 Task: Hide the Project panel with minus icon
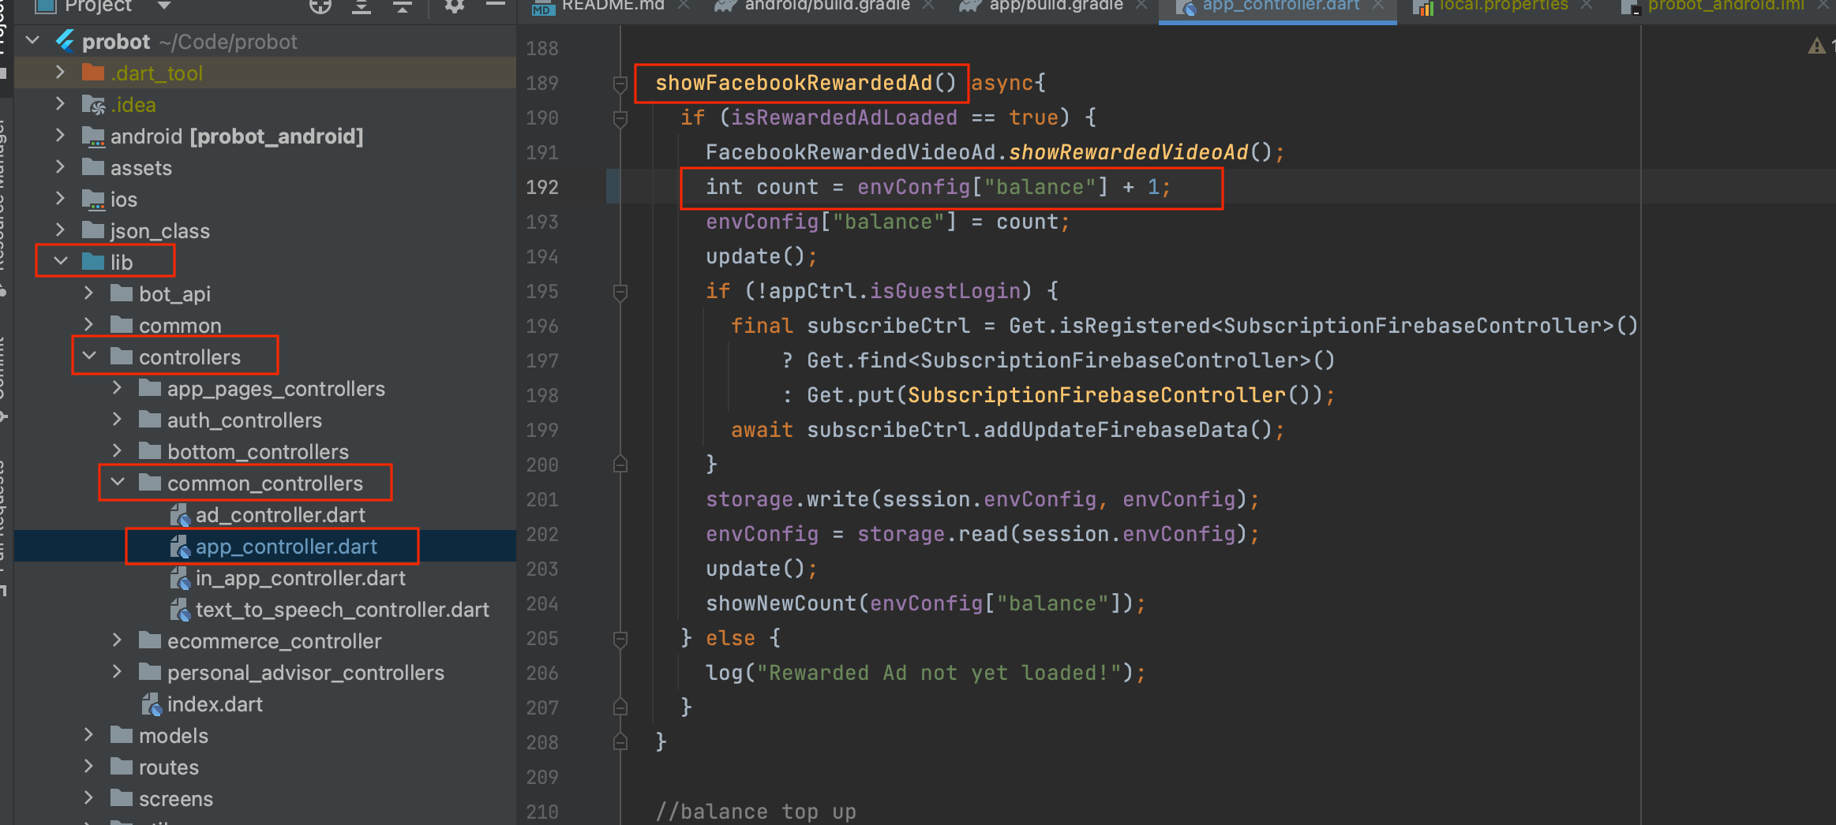click(495, 5)
